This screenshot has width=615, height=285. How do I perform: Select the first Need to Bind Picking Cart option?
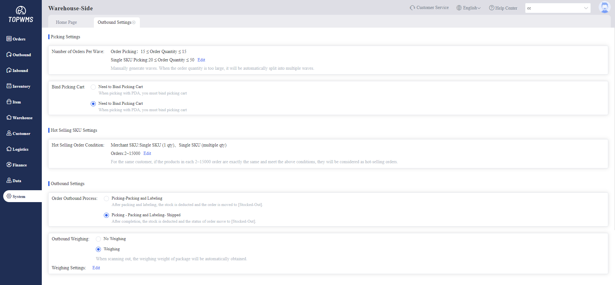click(x=93, y=87)
